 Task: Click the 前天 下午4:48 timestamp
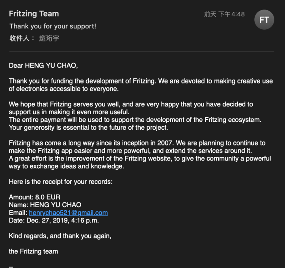coord(224,14)
